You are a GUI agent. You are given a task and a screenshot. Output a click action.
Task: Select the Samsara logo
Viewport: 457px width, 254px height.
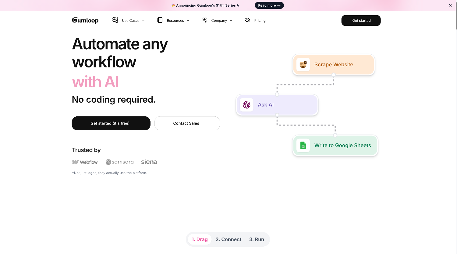(x=120, y=162)
